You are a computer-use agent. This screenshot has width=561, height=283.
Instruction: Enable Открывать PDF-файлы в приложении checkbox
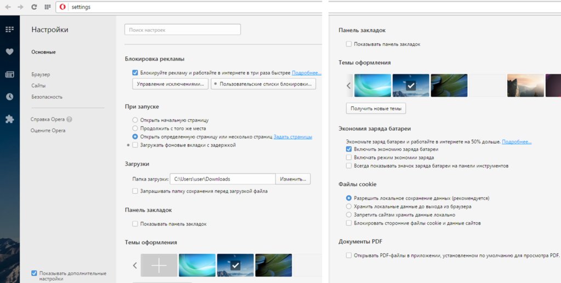(348, 255)
